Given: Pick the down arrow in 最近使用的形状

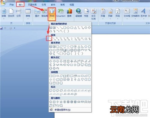Looking at the screenshot, I should pos(89,28).
